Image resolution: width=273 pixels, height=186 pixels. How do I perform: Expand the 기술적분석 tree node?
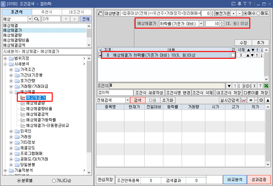coord(6,170)
